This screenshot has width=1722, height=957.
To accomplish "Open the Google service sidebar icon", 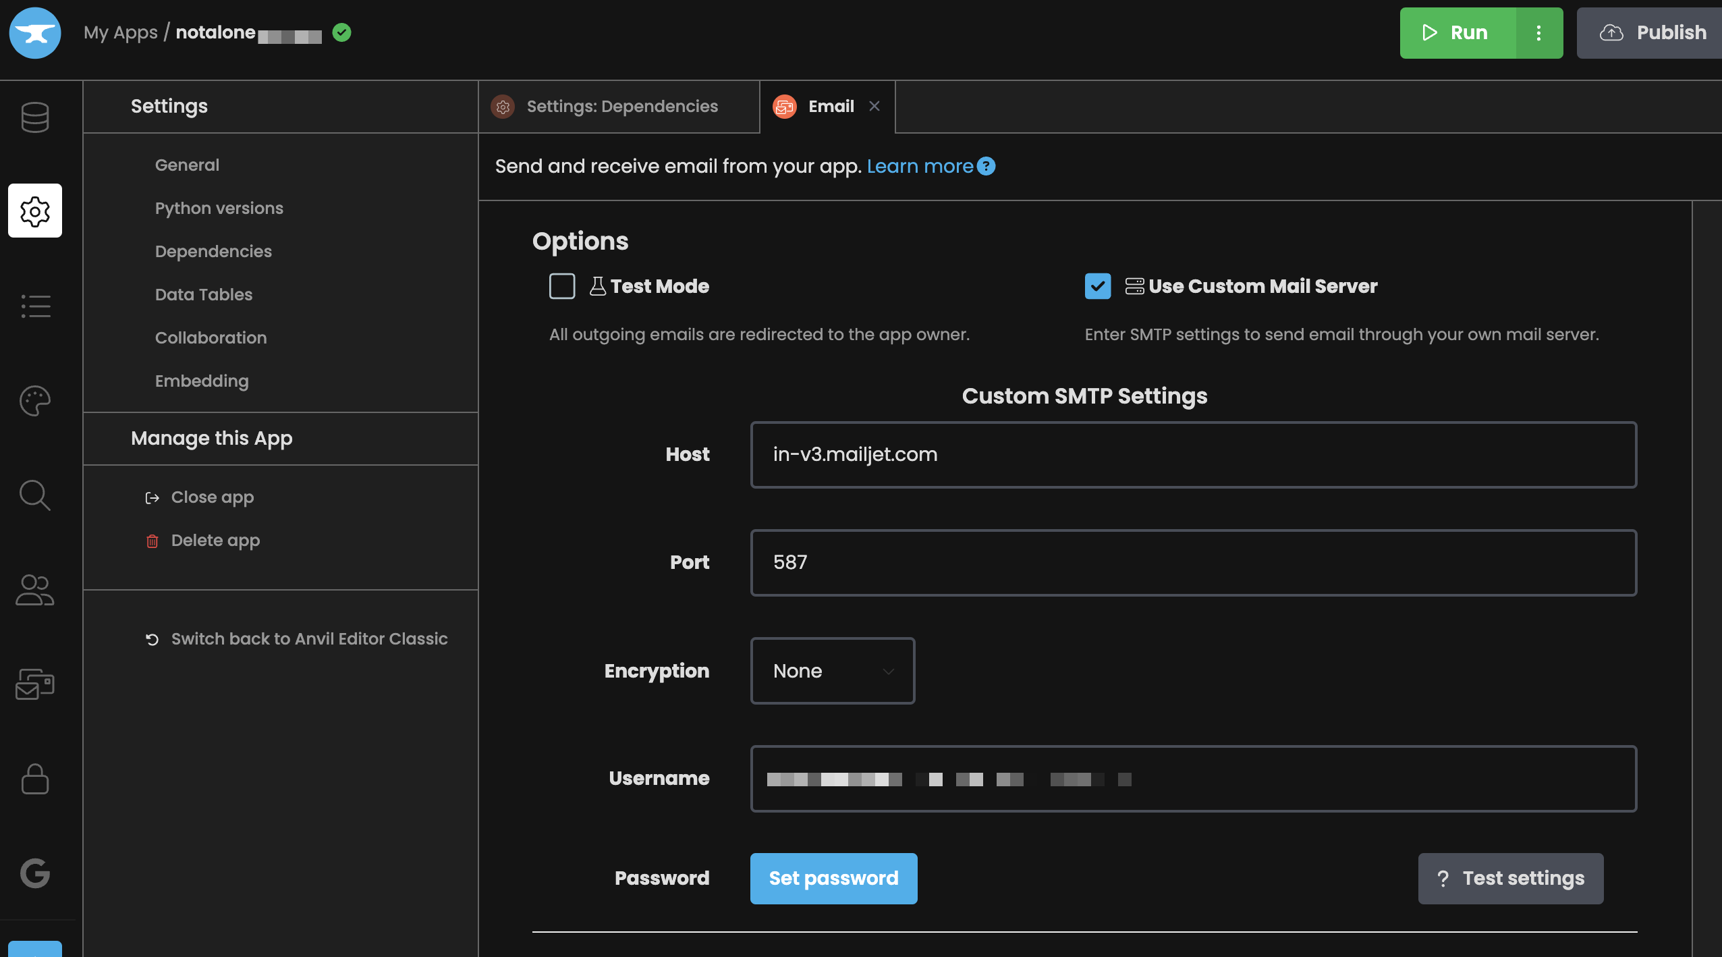I will click(x=35, y=873).
